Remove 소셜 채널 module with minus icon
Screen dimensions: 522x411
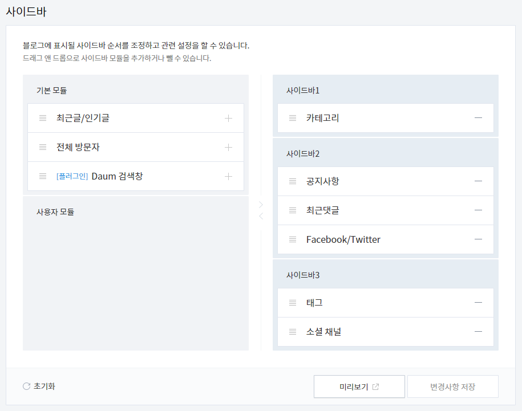point(478,332)
